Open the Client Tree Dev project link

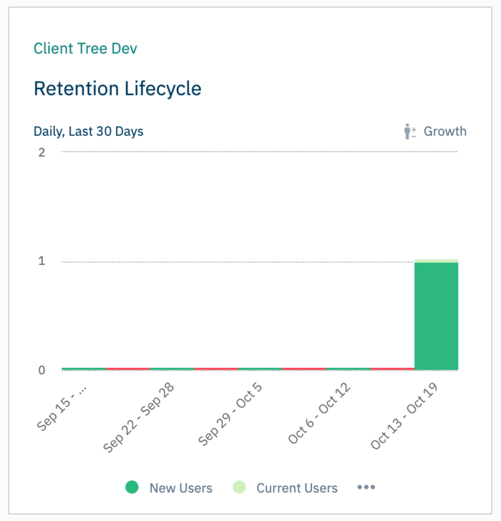click(x=85, y=49)
